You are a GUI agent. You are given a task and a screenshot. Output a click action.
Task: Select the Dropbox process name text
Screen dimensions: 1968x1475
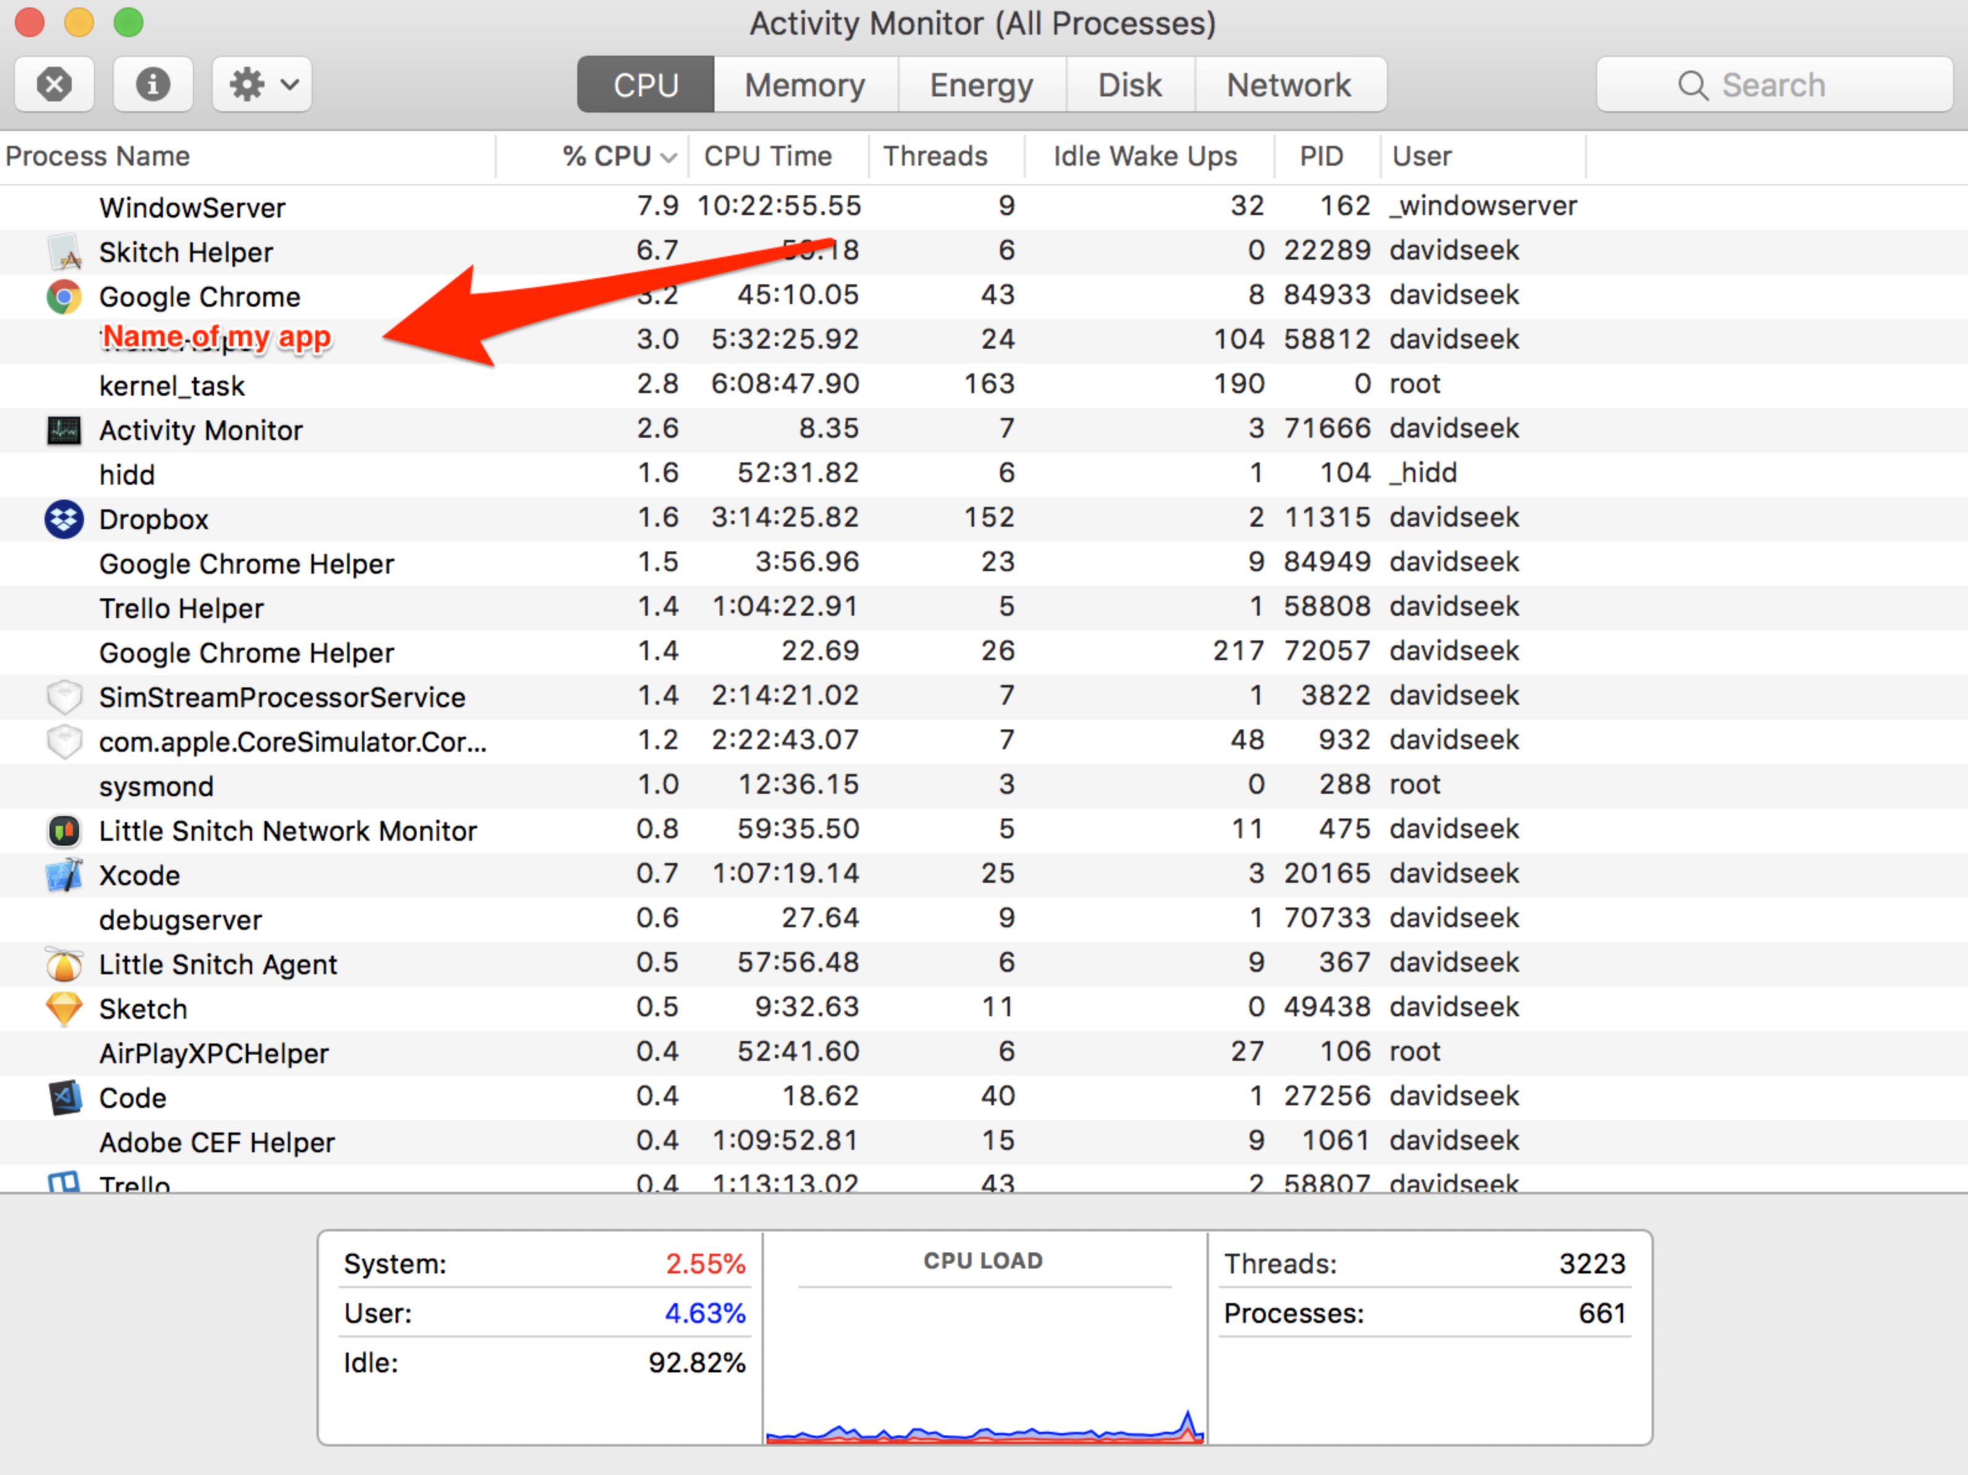(154, 519)
